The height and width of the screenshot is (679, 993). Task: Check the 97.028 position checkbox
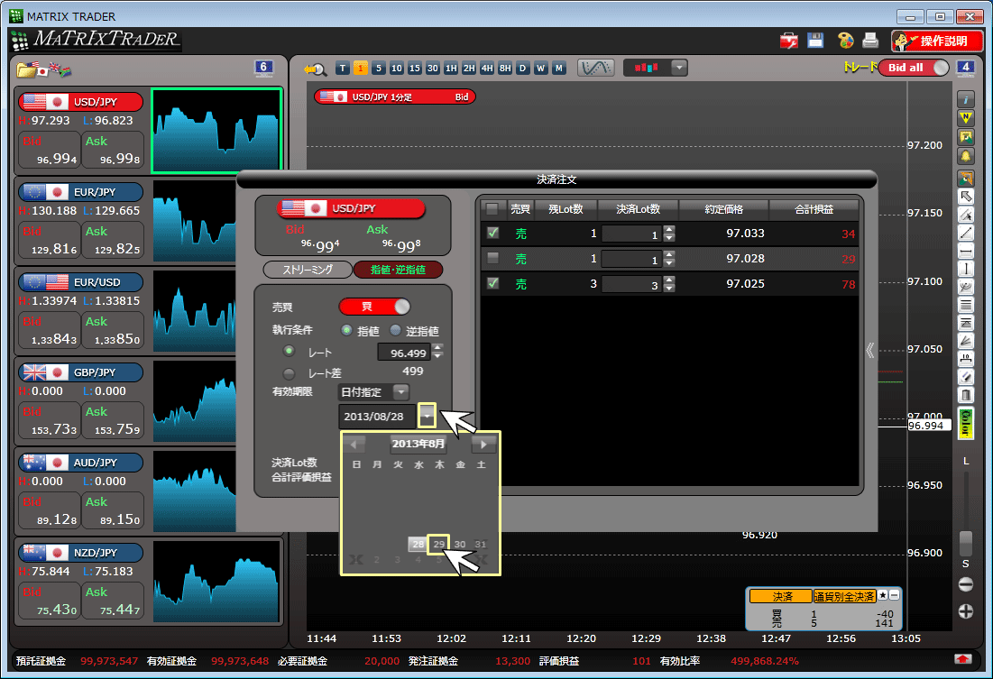point(492,258)
